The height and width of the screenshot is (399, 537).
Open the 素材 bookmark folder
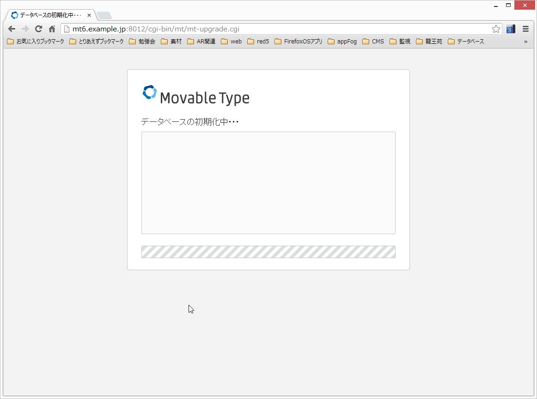(x=171, y=42)
